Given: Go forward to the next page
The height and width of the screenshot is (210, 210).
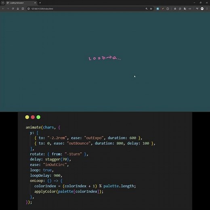Looking at the screenshot, I should coord(8,8).
